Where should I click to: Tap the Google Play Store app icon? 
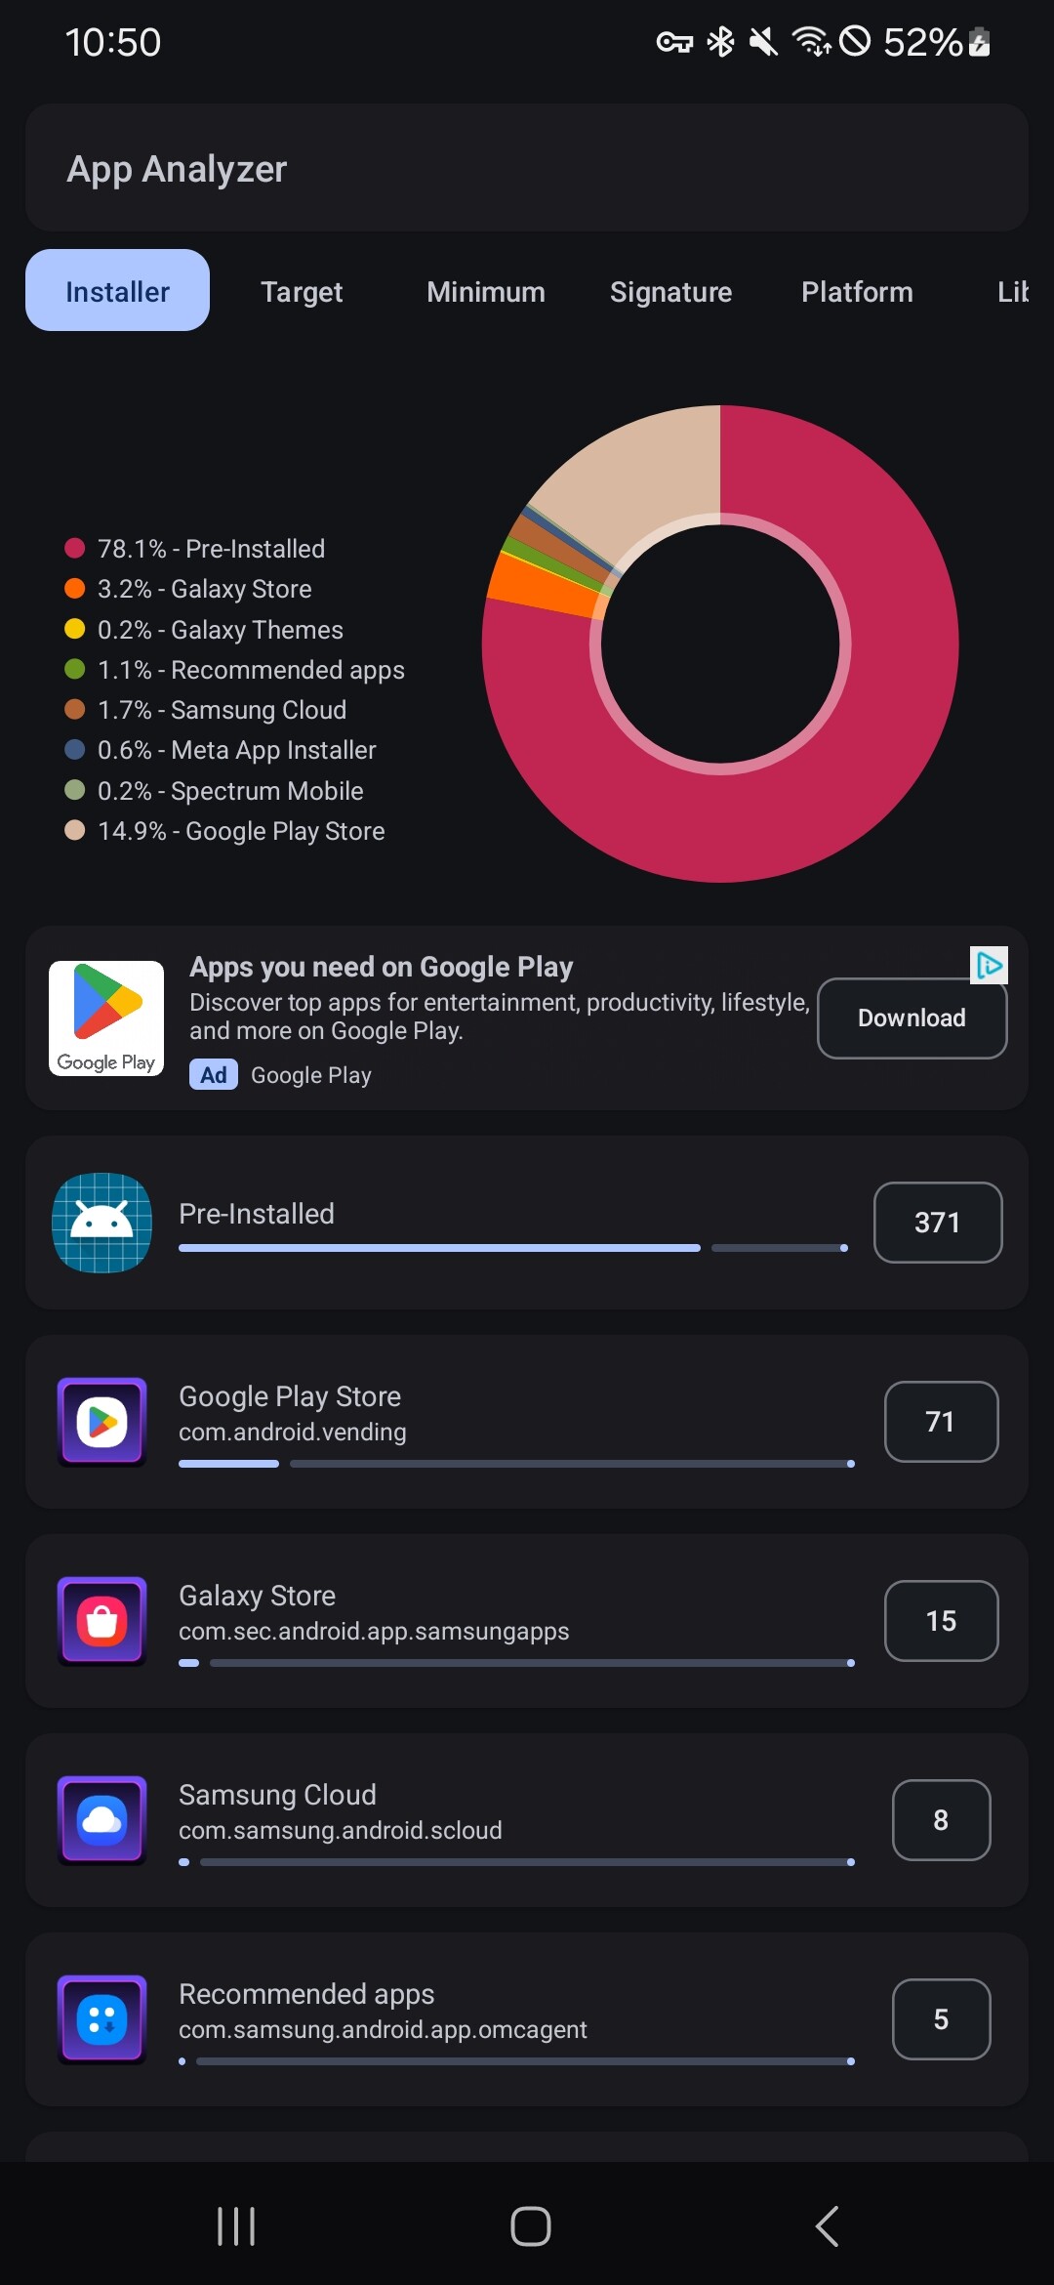click(102, 1422)
